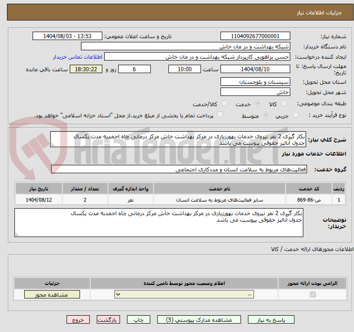Select the جزیی purchase type radio
This screenshot has height=332, width=354.
point(295,115)
